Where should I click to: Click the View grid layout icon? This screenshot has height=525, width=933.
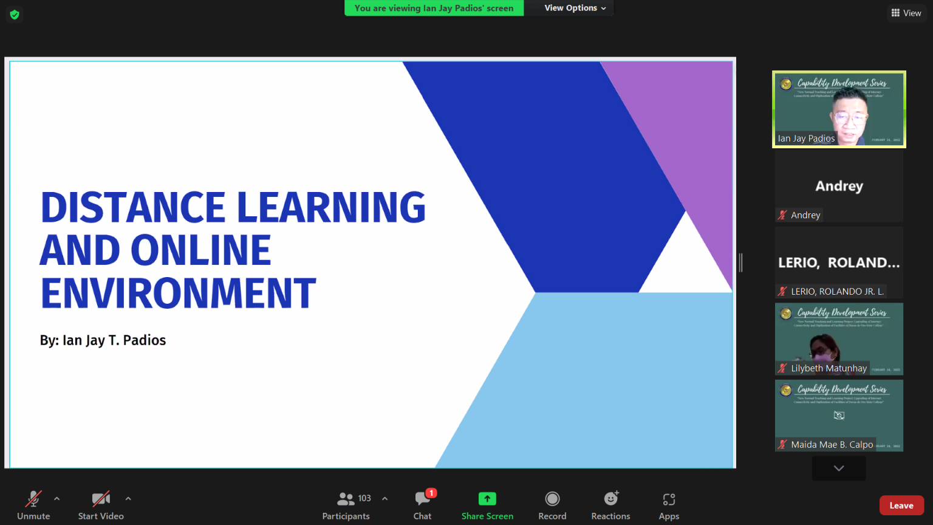tap(895, 13)
